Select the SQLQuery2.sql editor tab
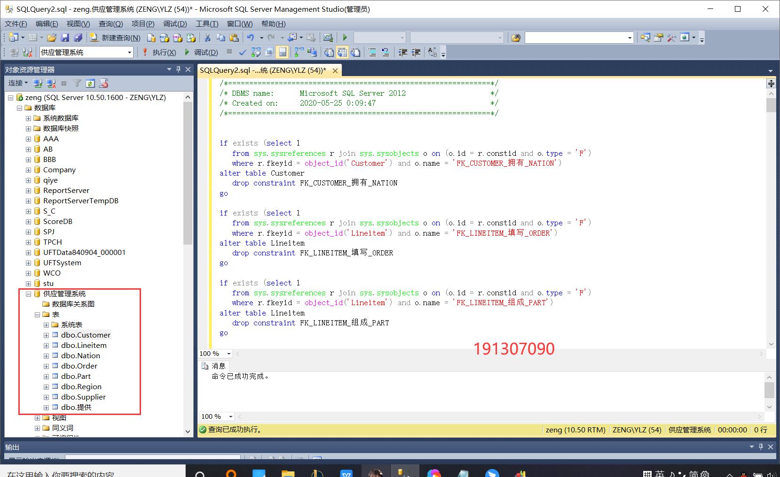This screenshot has width=780, height=477. point(263,70)
